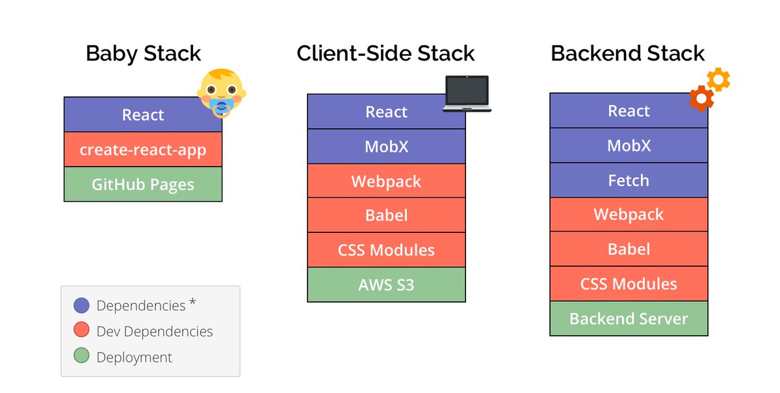
Task: Select the Fetch block
Action: point(629,180)
